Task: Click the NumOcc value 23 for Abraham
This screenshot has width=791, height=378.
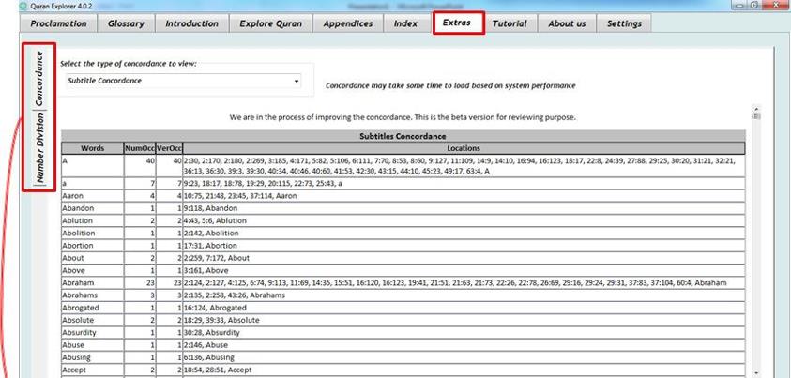Action: point(150,282)
